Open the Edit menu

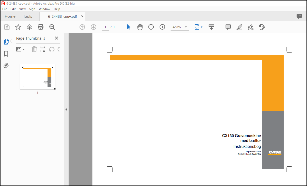13,9
